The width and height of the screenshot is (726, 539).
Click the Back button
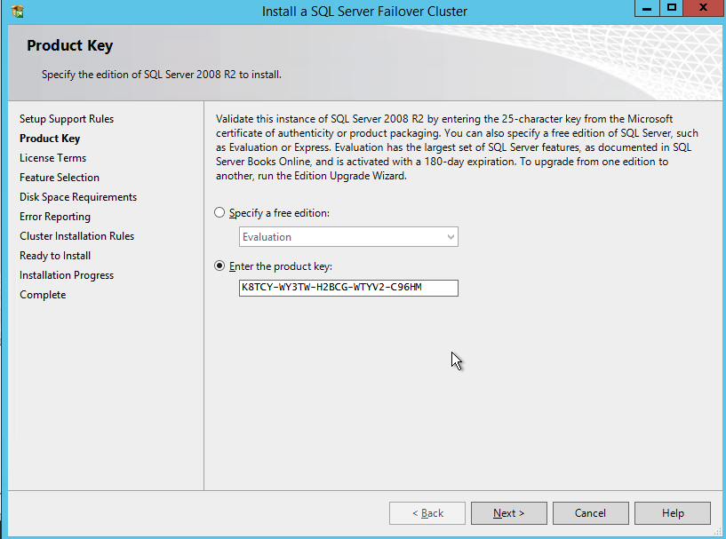427,513
